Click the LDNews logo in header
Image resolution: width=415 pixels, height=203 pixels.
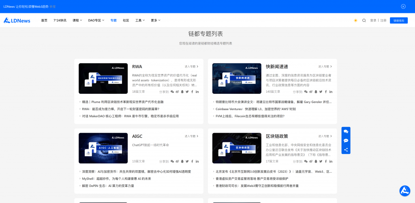[17, 20]
